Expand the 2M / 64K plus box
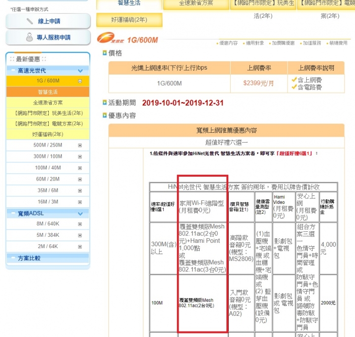This screenshot has width=355, height=337. pos(80,247)
